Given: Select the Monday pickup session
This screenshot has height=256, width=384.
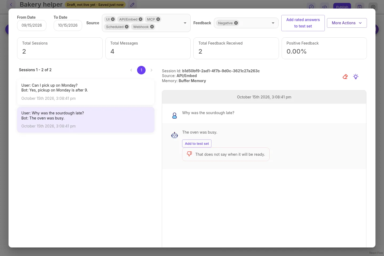Looking at the screenshot, I should click(86, 92).
